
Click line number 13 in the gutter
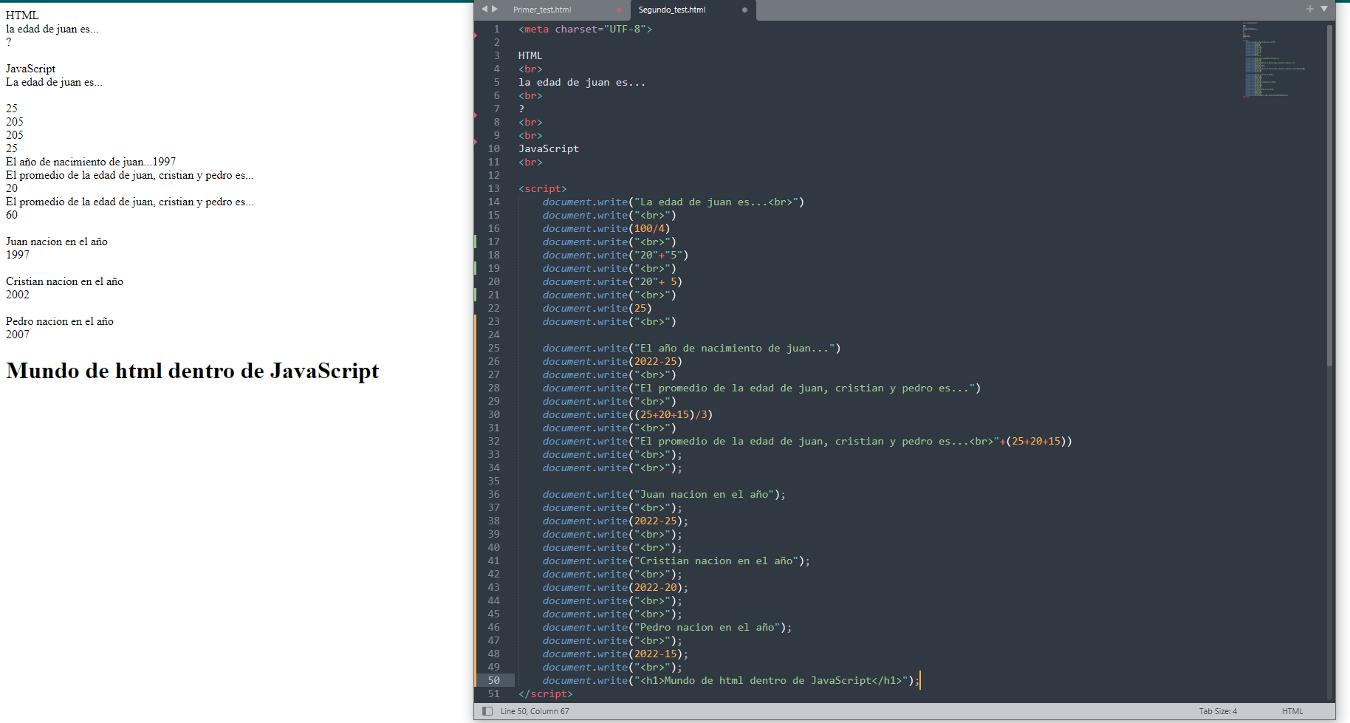coord(493,188)
